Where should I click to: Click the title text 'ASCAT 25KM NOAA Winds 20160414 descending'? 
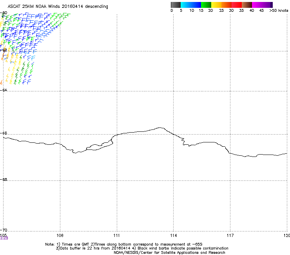pyautogui.click(x=58, y=7)
